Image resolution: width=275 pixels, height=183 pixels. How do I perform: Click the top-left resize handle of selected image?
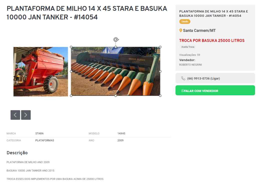[x=71, y=47]
